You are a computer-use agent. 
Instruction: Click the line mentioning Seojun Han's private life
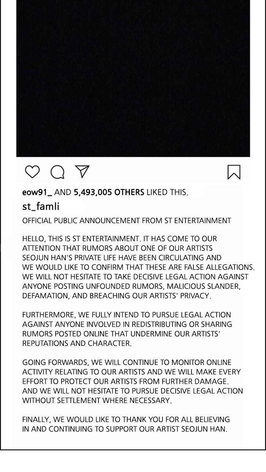122,258
